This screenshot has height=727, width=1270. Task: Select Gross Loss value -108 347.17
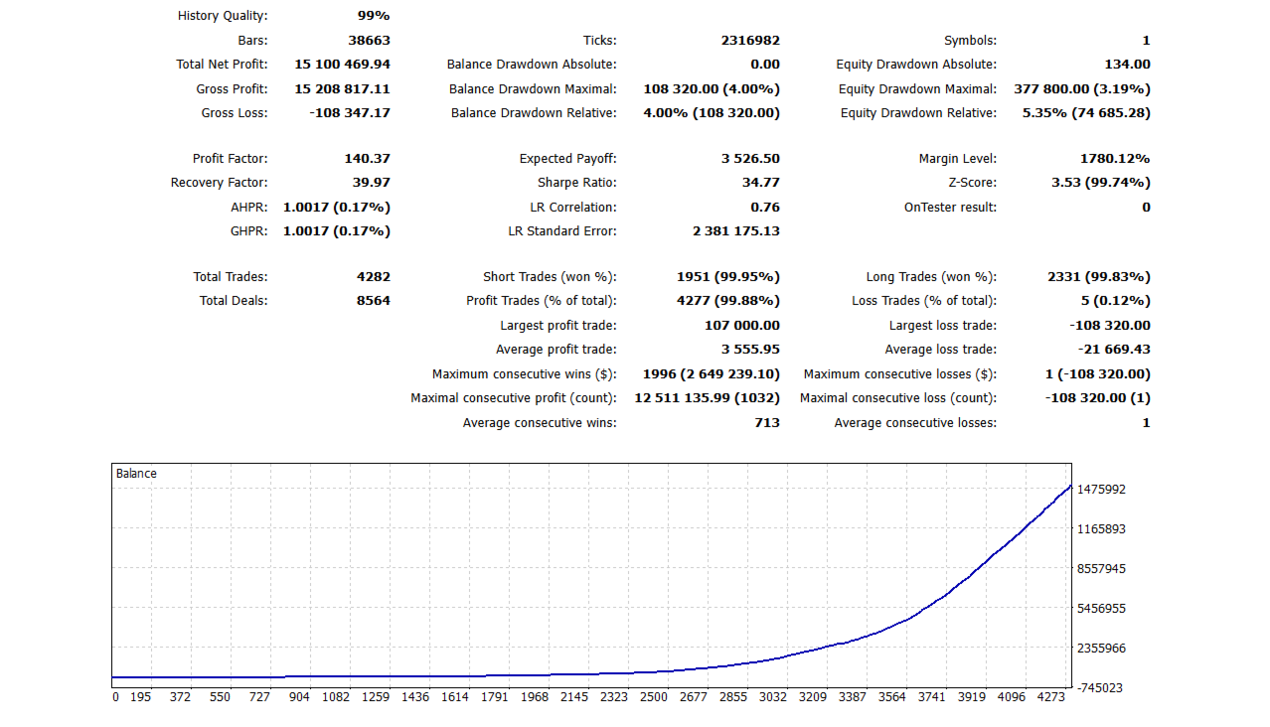click(350, 113)
